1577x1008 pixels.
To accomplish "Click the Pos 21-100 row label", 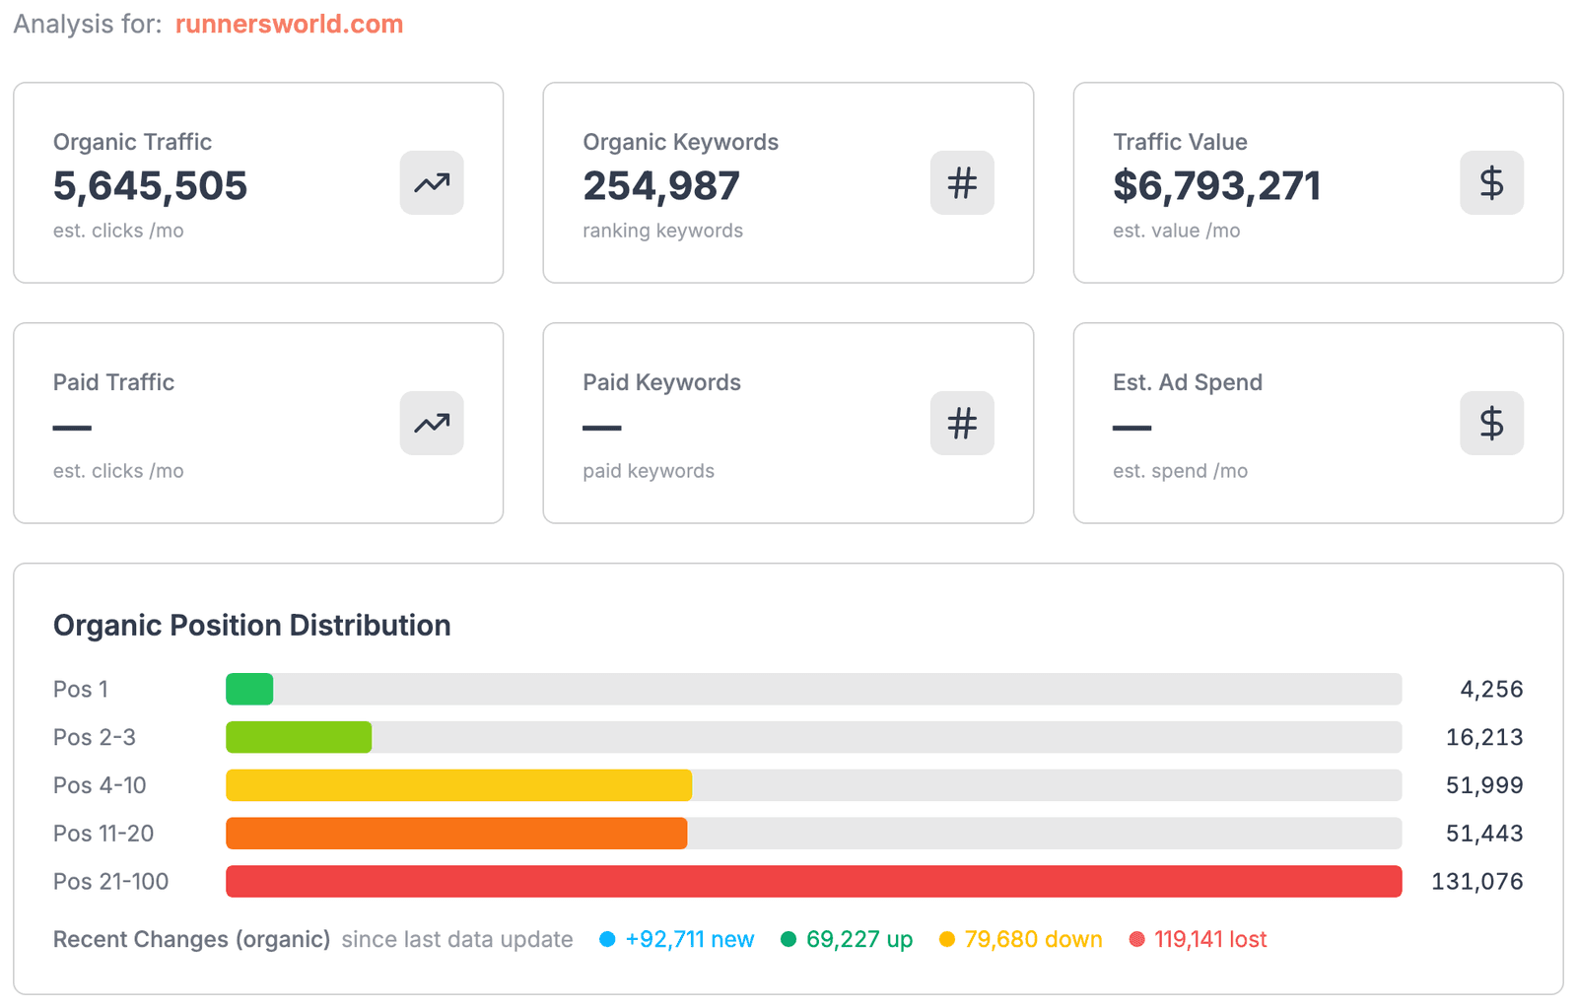I will click(110, 882).
